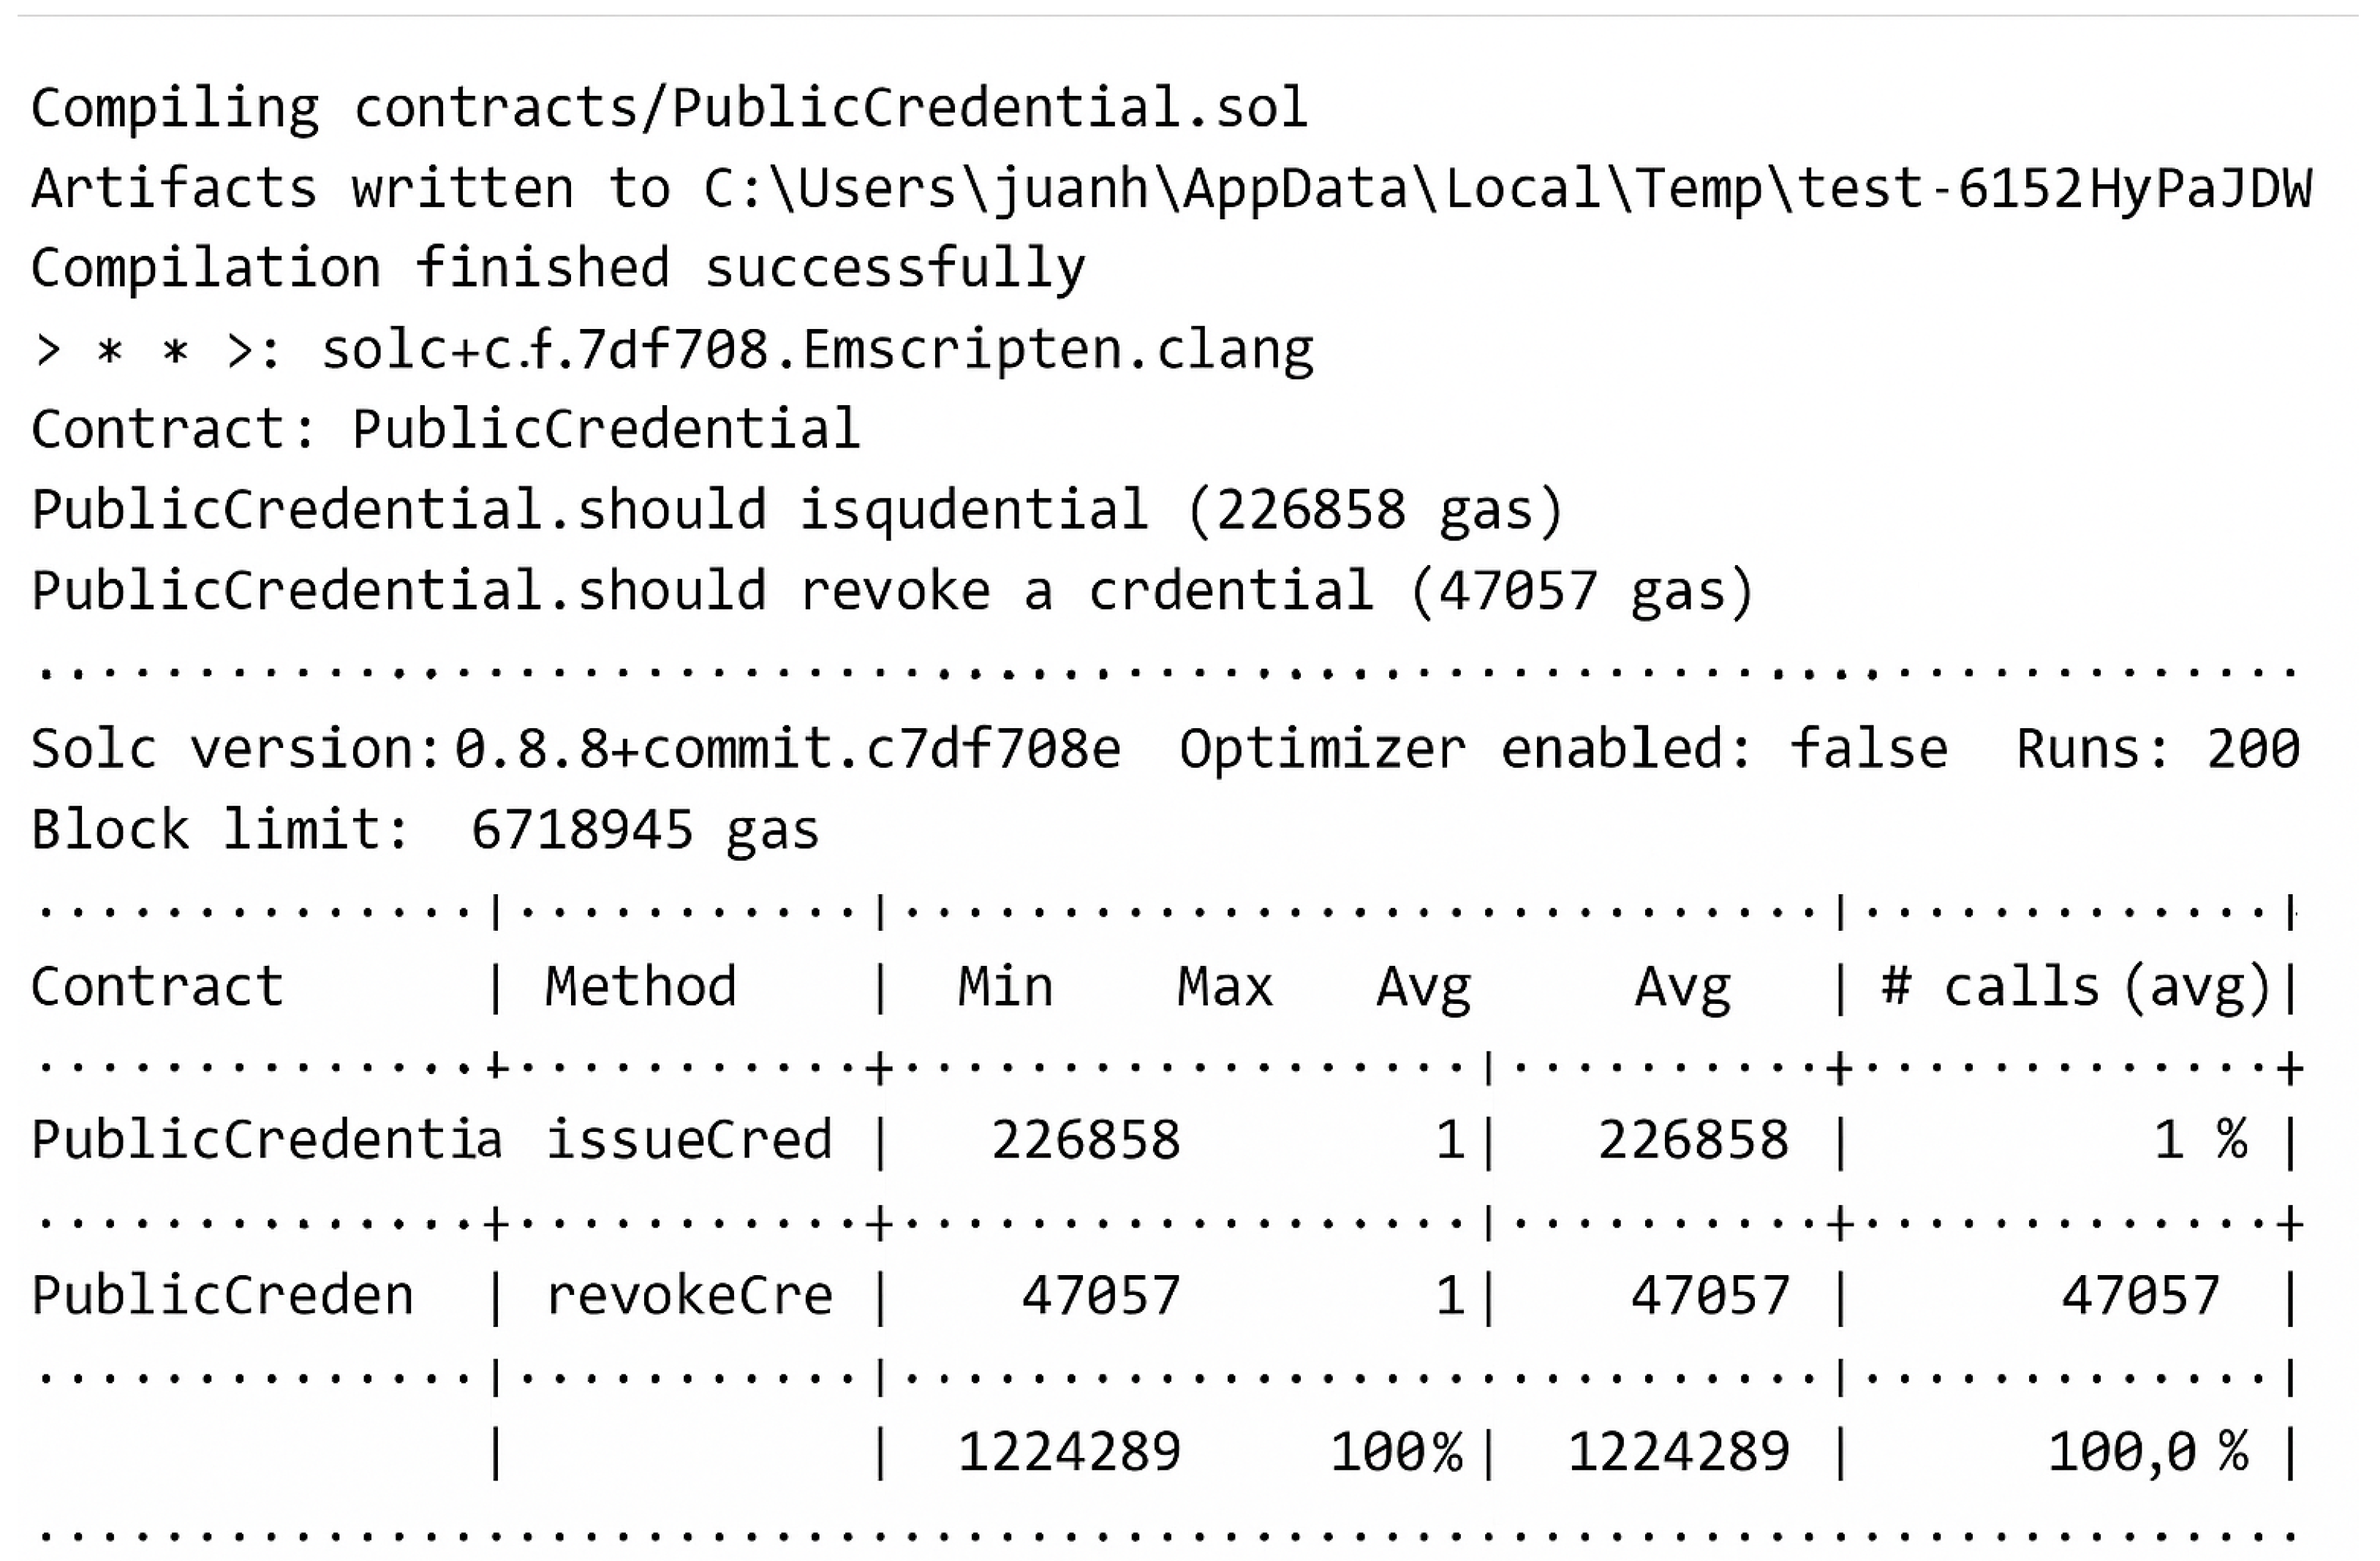Click the 'Contract: PublicCredential' heading
Image resolution: width=2380 pixels, height=1561 pixels.
tap(445, 430)
